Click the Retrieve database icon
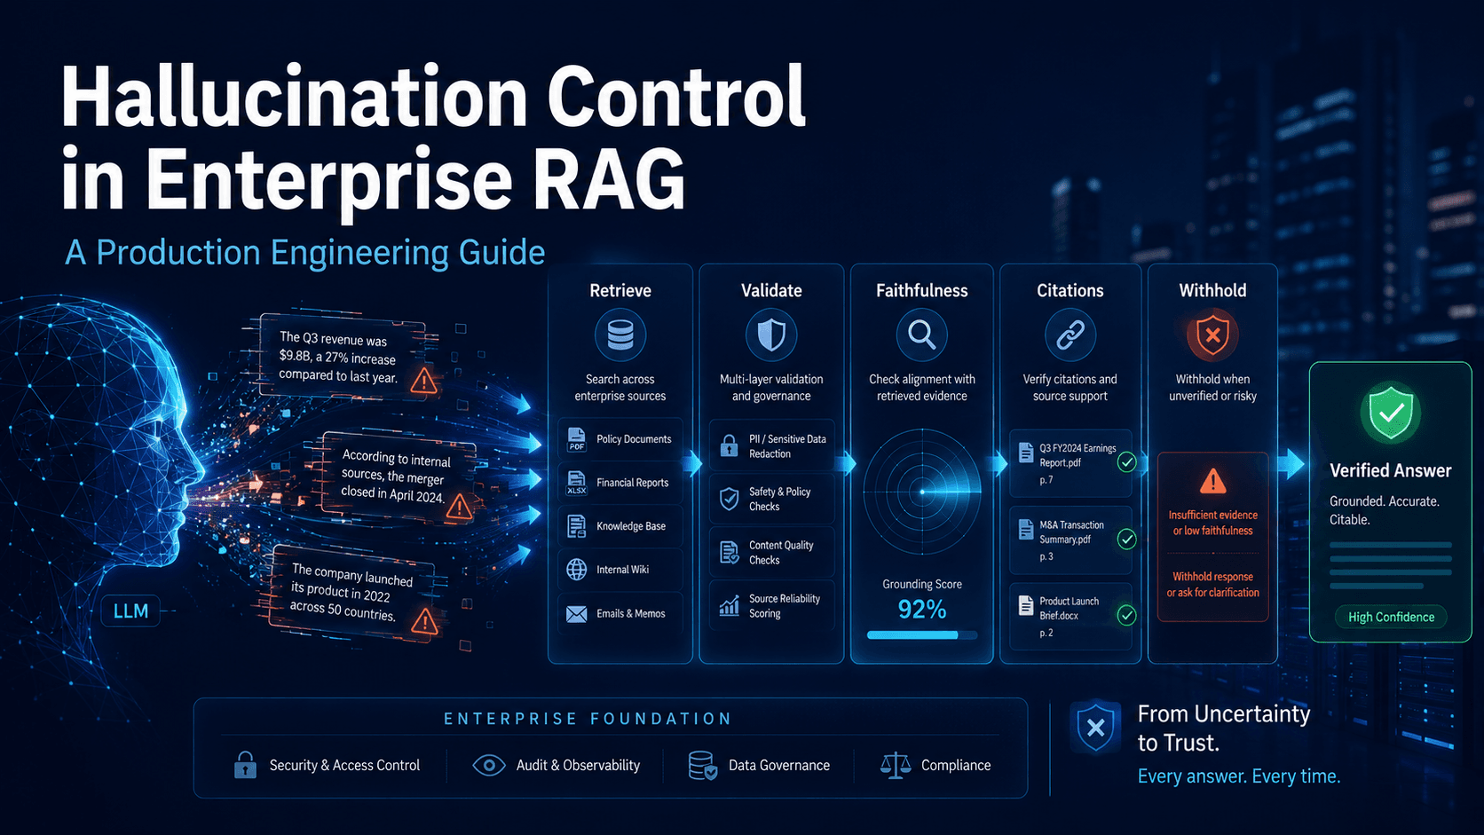The width and height of the screenshot is (1484, 835). click(620, 335)
